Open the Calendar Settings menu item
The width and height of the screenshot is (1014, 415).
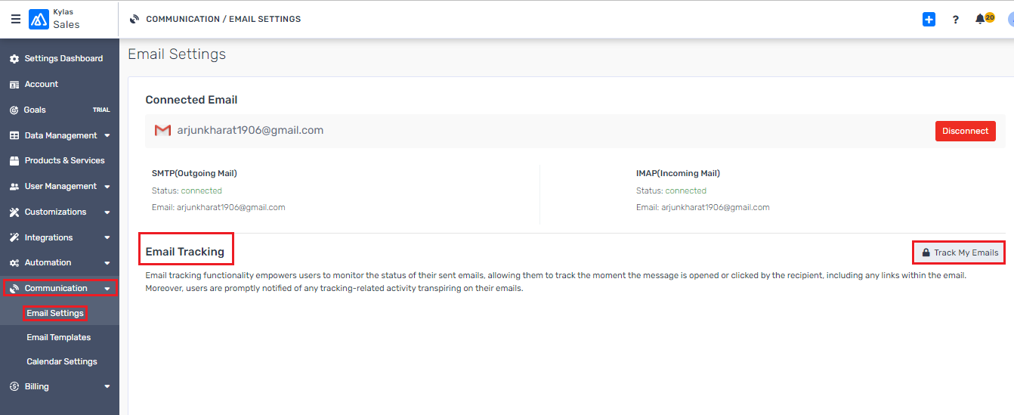click(x=62, y=361)
